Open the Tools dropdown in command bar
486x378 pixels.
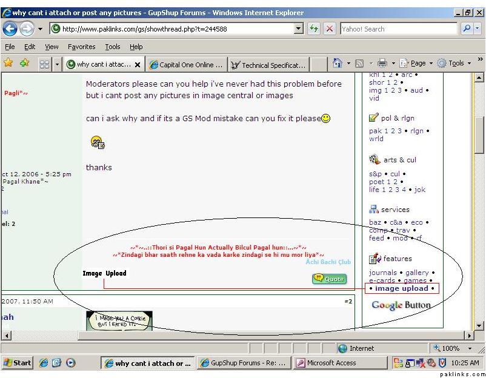click(456, 64)
